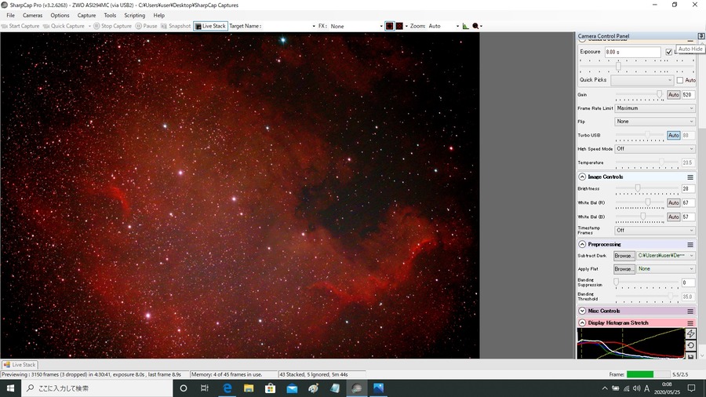
Task: Toggle the Live Stack toolbar button
Action: pyautogui.click(x=210, y=26)
